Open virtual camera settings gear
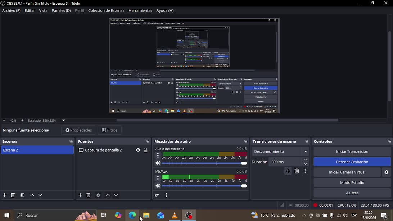Image resolution: width=393 pixels, height=221 pixels. click(386, 172)
